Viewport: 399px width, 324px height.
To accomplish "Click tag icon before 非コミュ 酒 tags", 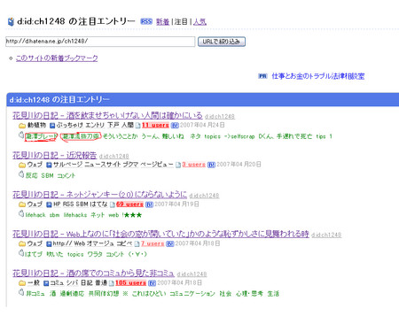I will [x=21, y=292].
